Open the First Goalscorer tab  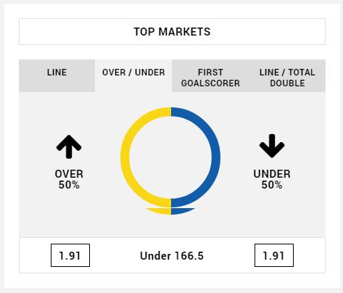pyautogui.click(x=210, y=75)
